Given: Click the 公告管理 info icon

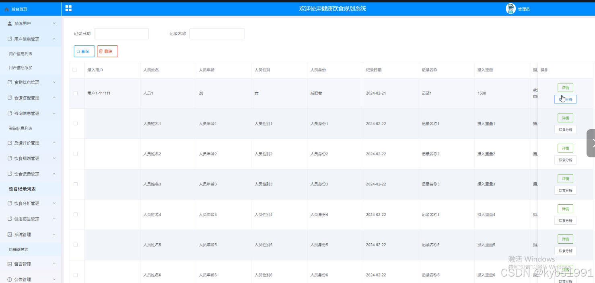Looking at the screenshot, I should click(x=10, y=279).
